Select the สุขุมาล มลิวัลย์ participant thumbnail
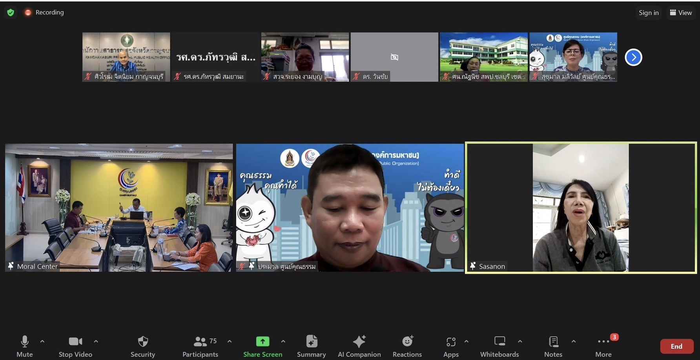Screen dimensions: 700x360 (573, 57)
